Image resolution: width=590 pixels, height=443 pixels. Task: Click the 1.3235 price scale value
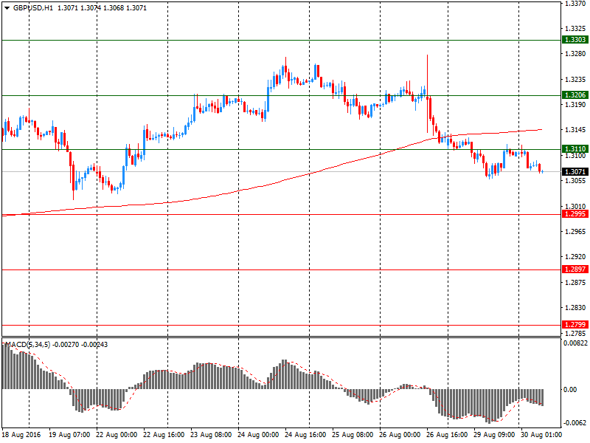575,80
